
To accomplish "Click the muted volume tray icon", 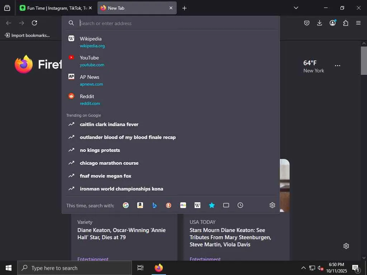I will click(320, 268).
